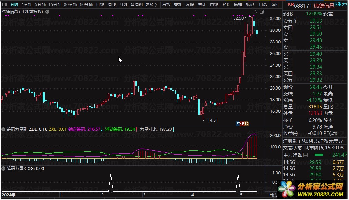This screenshot has width=349, height=200.
Task: Click the 返回 back button
Action: click(275, 5)
